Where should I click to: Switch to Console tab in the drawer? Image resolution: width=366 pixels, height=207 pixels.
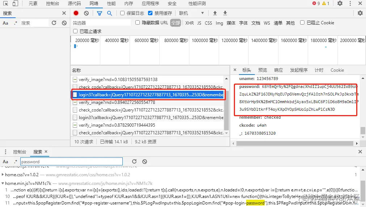(x=20, y=152)
